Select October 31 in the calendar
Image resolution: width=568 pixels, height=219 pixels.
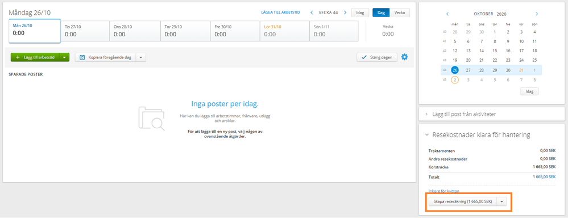(521, 70)
